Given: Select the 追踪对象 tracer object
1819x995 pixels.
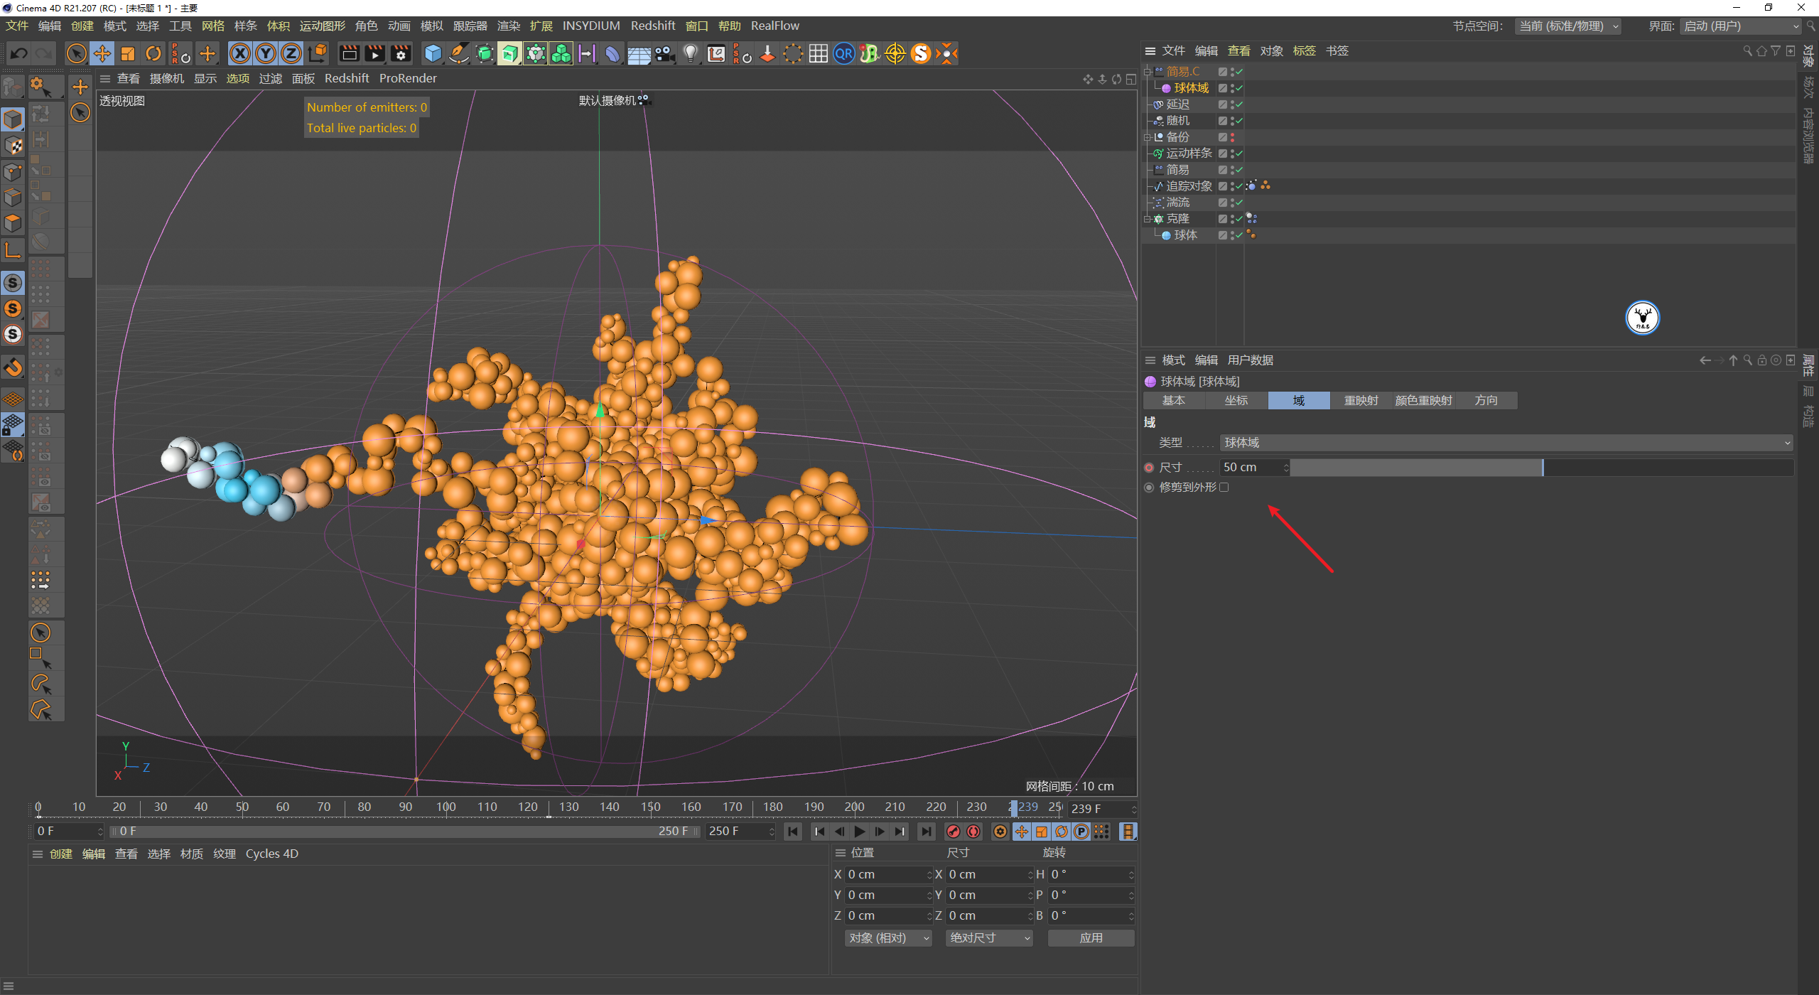Looking at the screenshot, I should [1189, 186].
